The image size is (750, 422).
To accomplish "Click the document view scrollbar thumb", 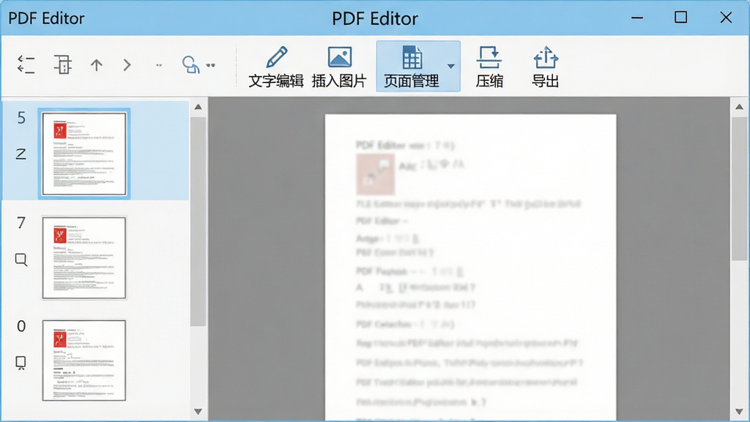I will tap(740, 189).
